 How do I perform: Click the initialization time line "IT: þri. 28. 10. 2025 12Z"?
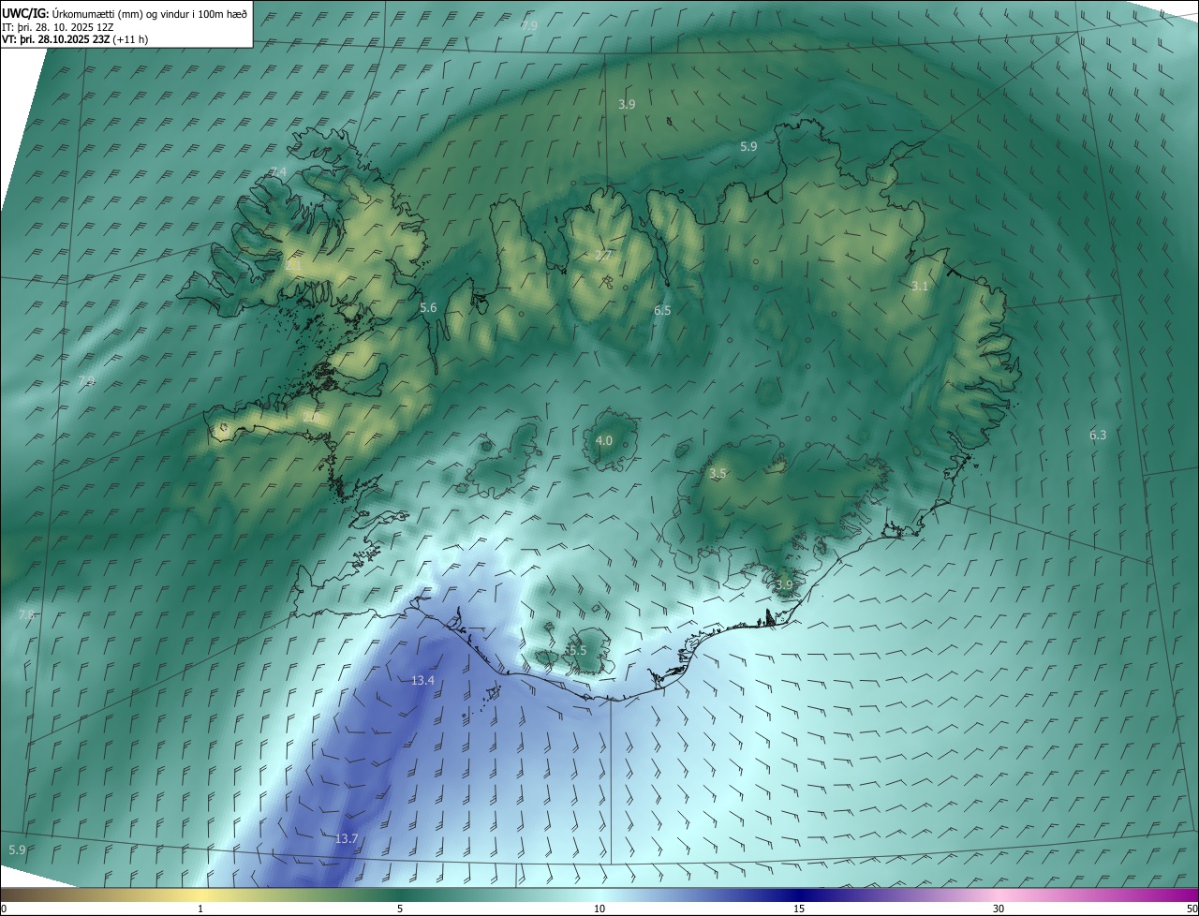[x=58, y=27]
